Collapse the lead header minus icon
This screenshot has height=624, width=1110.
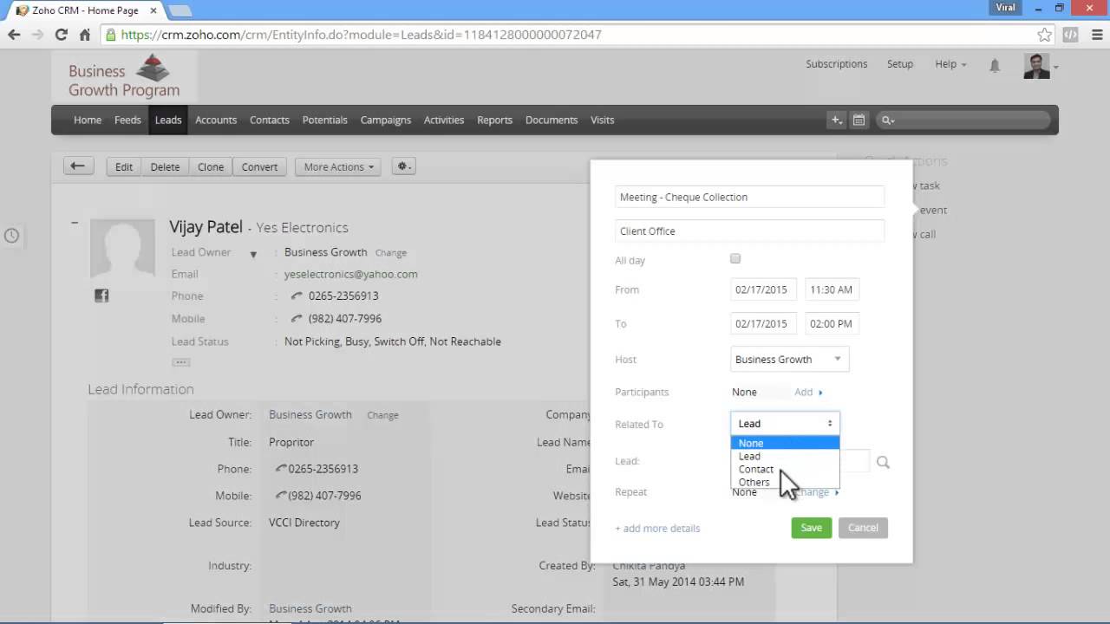[x=75, y=223]
